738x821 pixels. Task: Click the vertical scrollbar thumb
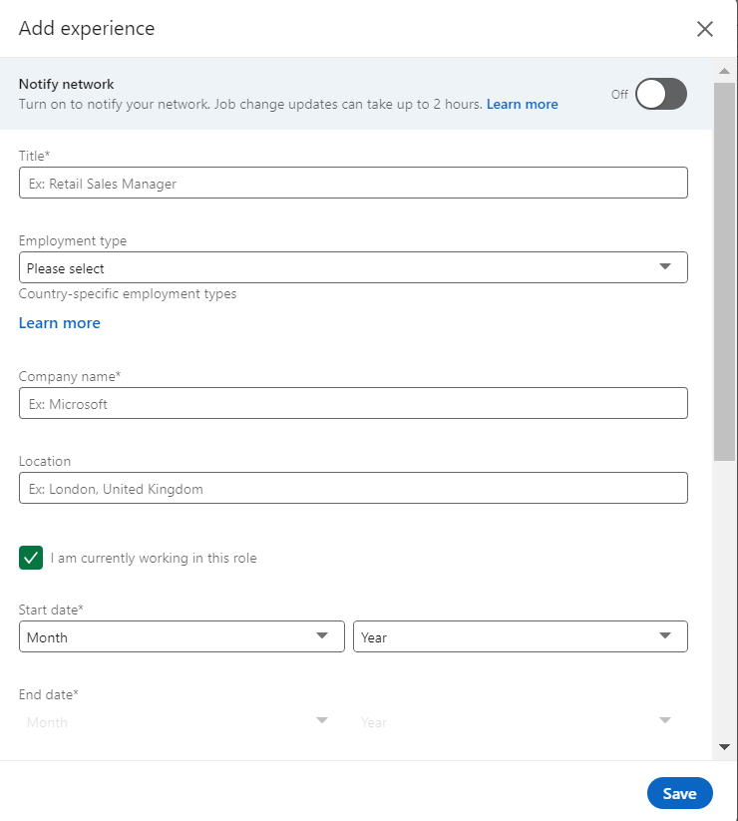point(724,269)
